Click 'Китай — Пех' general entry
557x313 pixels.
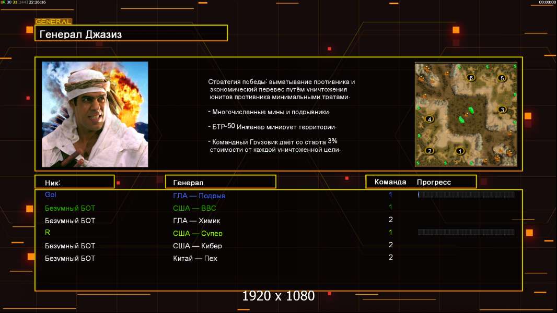coord(195,258)
